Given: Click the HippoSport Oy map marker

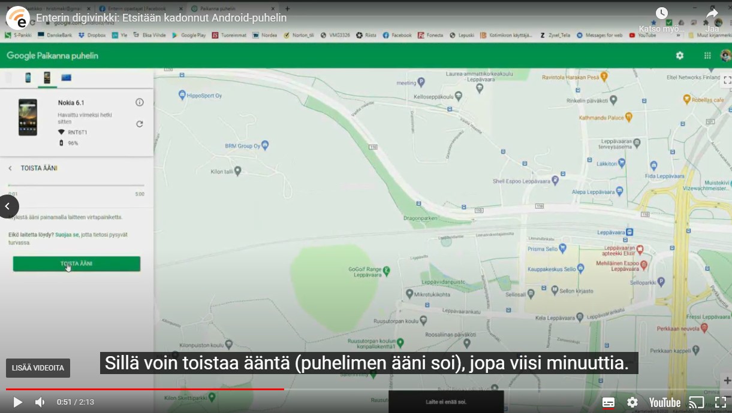Looking at the screenshot, I should [183, 95].
